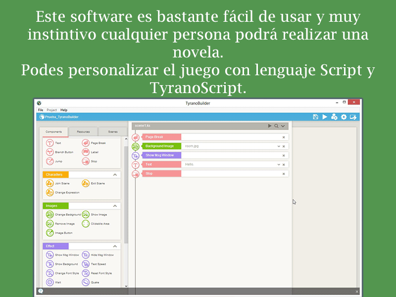
Task: Click the export game icon
Action: [353, 117]
